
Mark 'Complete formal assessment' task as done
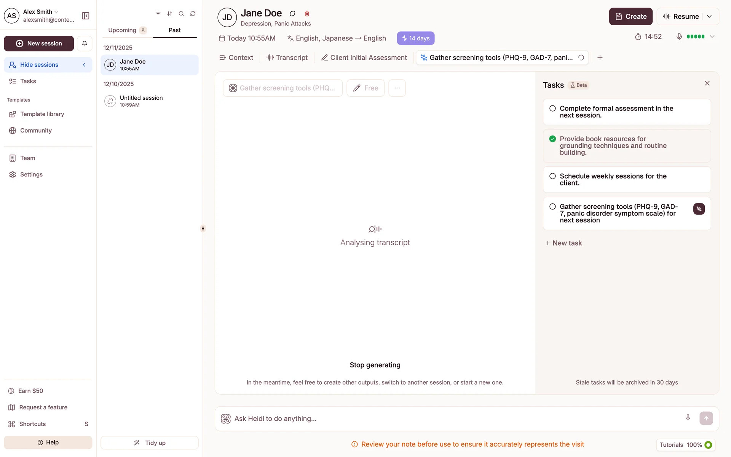point(552,109)
